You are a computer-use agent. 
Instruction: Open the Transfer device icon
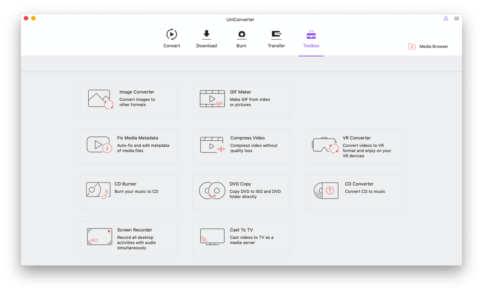pos(276,35)
